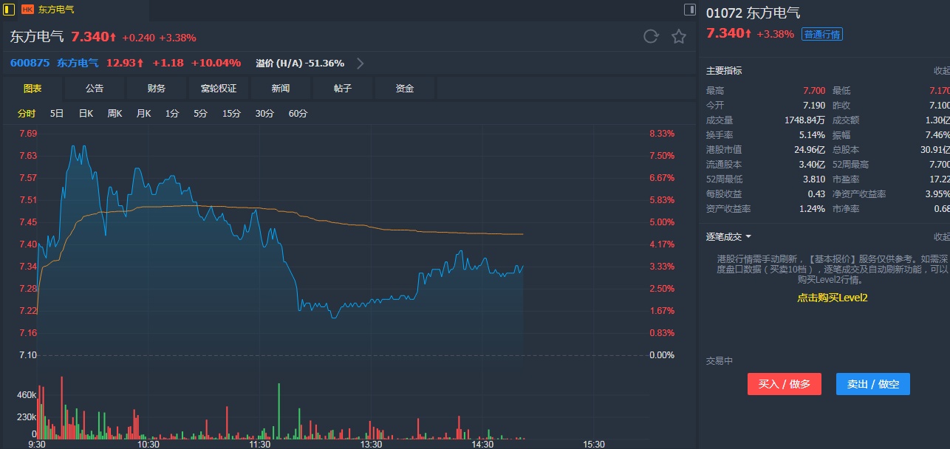Image resolution: width=950 pixels, height=449 pixels.
Task: Click the HK market badge on tab
Action: (x=27, y=10)
